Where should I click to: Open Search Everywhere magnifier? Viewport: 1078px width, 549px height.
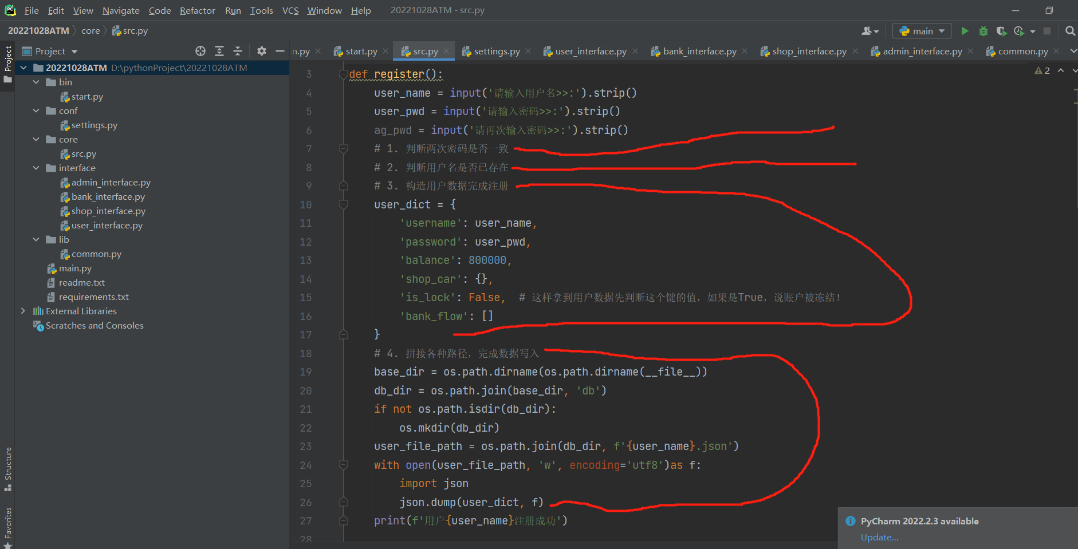click(1070, 31)
